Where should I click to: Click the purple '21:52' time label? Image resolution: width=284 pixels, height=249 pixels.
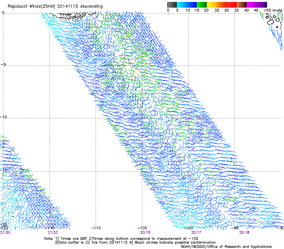(x=53, y=233)
